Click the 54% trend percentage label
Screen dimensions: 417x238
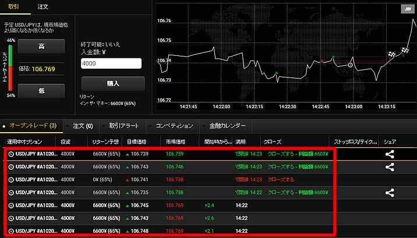point(11,95)
